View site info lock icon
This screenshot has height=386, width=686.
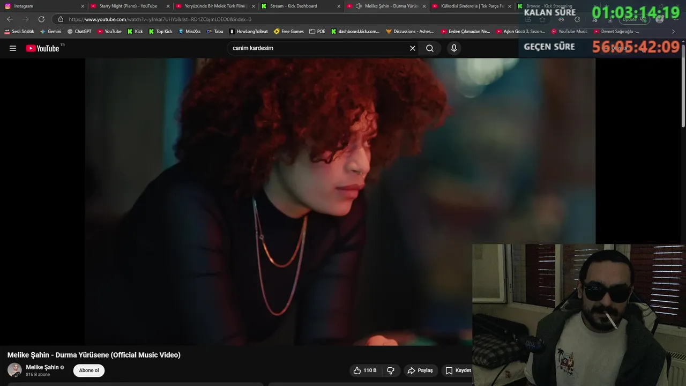click(61, 19)
